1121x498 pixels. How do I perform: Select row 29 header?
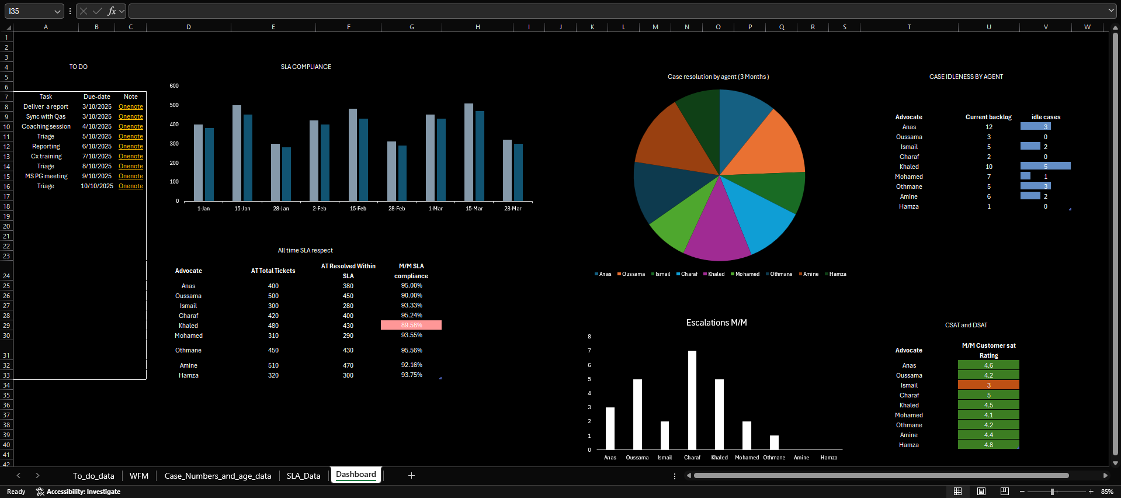pyautogui.click(x=6, y=326)
